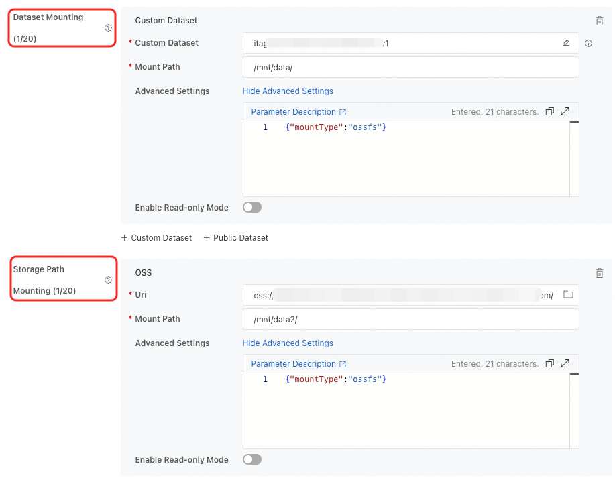Click info icon beside Custom Dataset field
Viewport: 615px width, 480px height.
coord(589,44)
